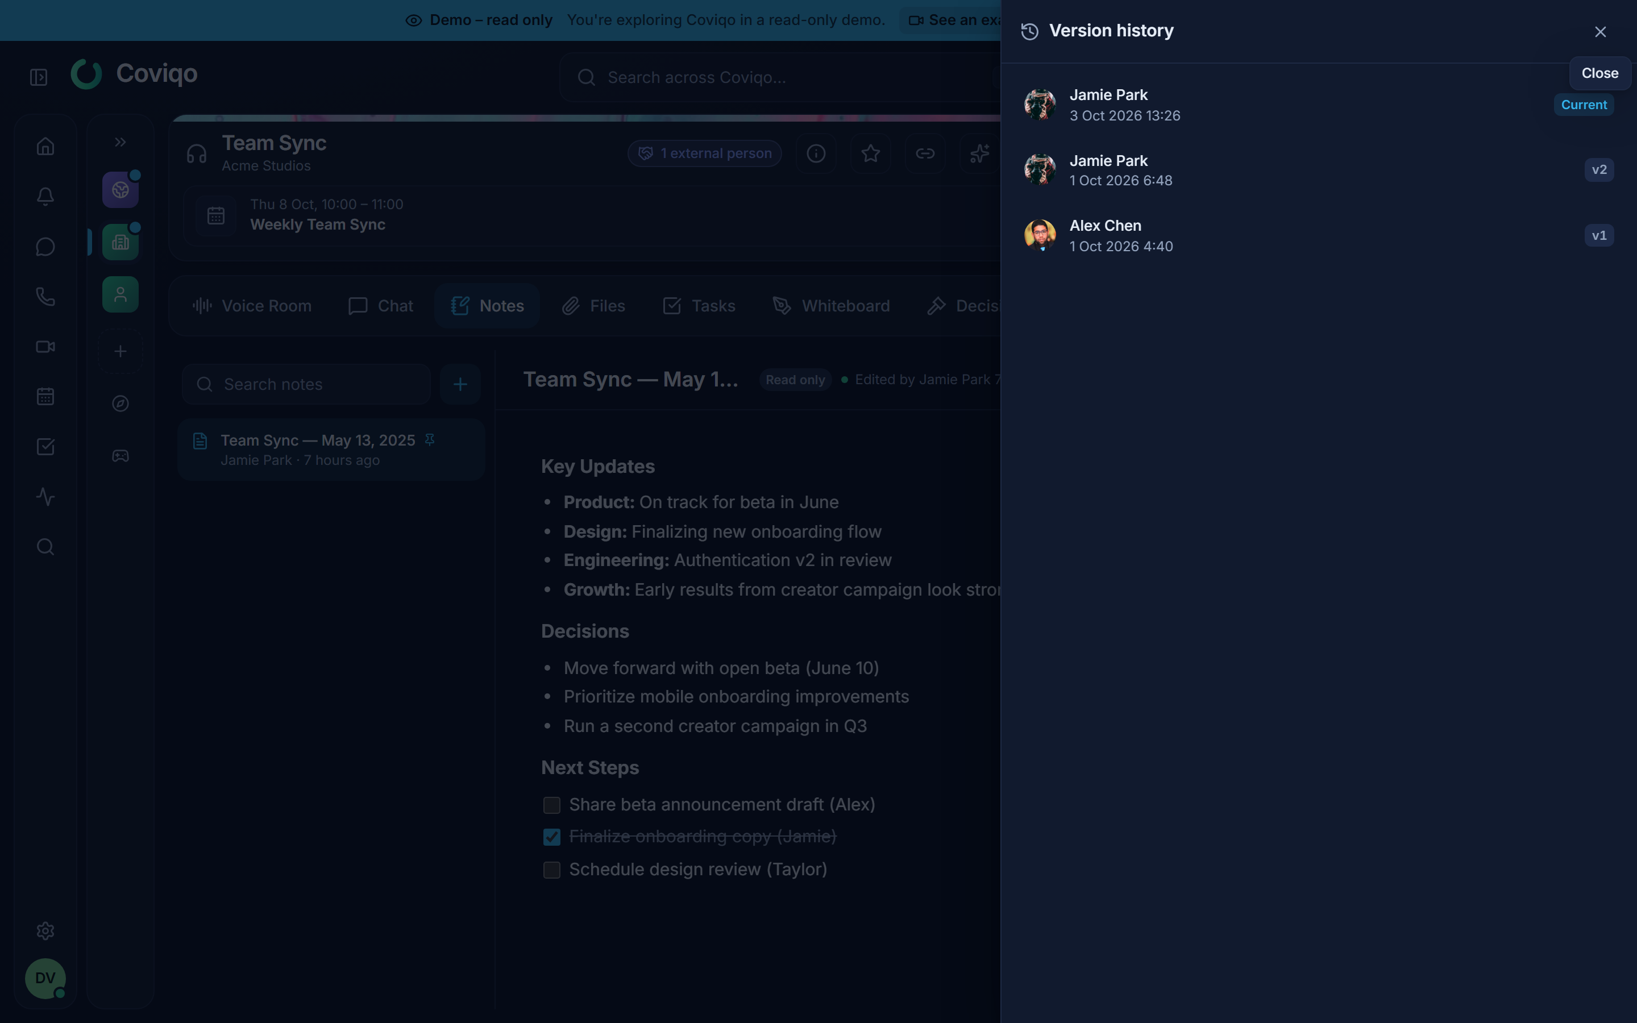Screen dimensions: 1637x1023
Task: Open the video camera sidebar icon
Action: point(45,347)
